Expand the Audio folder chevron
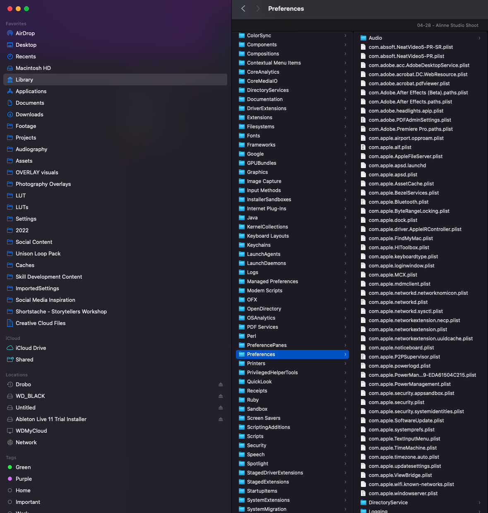 coord(479,38)
